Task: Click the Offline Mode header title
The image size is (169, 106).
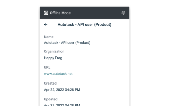Action: point(60,13)
